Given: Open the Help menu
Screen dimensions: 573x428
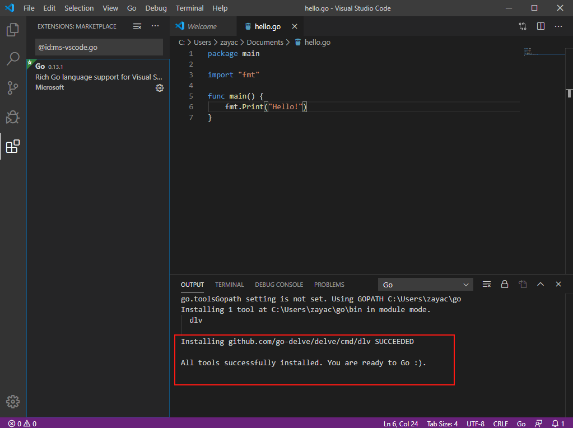Looking at the screenshot, I should pos(220,8).
